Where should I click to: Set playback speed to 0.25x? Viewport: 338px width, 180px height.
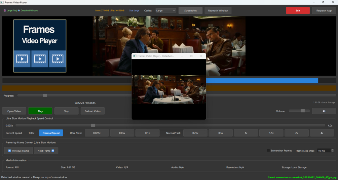click(x=195, y=133)
